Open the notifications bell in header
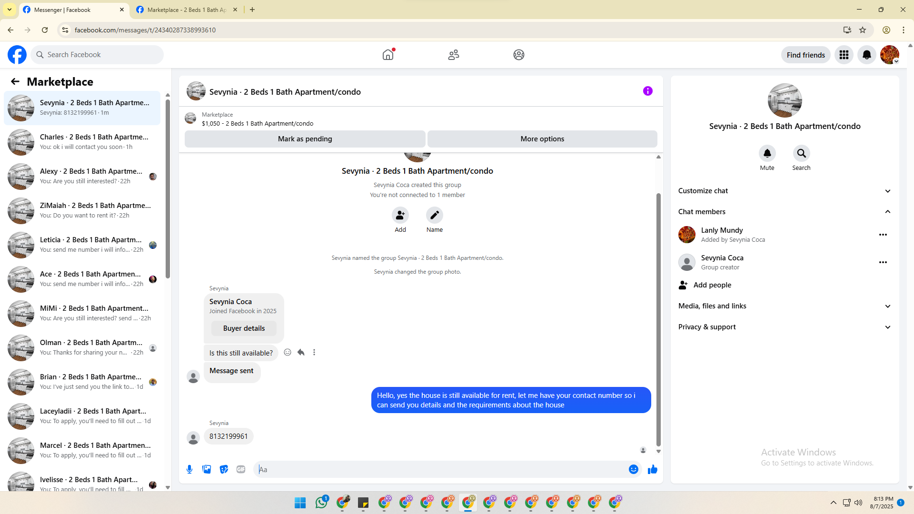The image size is (914, 514). [867, 55]
